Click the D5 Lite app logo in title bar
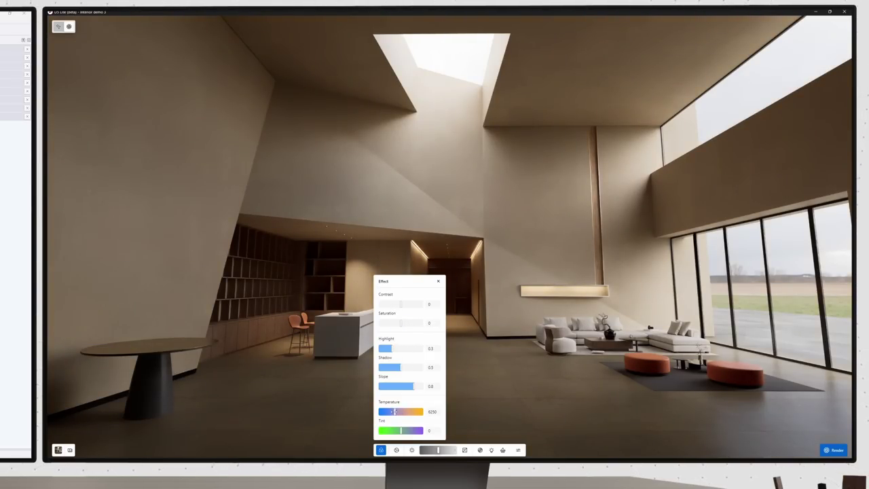 pos(50,12)
